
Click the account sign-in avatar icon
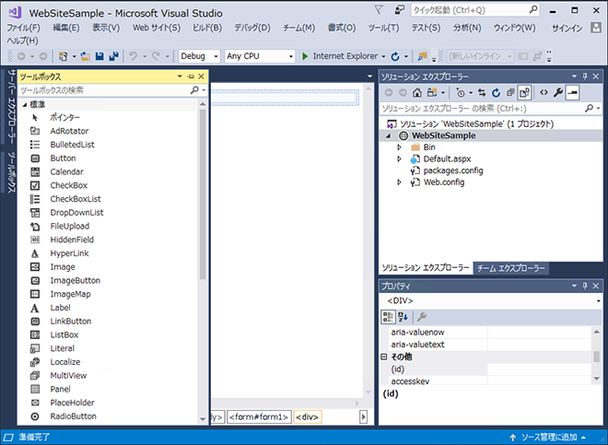[596, 27]
